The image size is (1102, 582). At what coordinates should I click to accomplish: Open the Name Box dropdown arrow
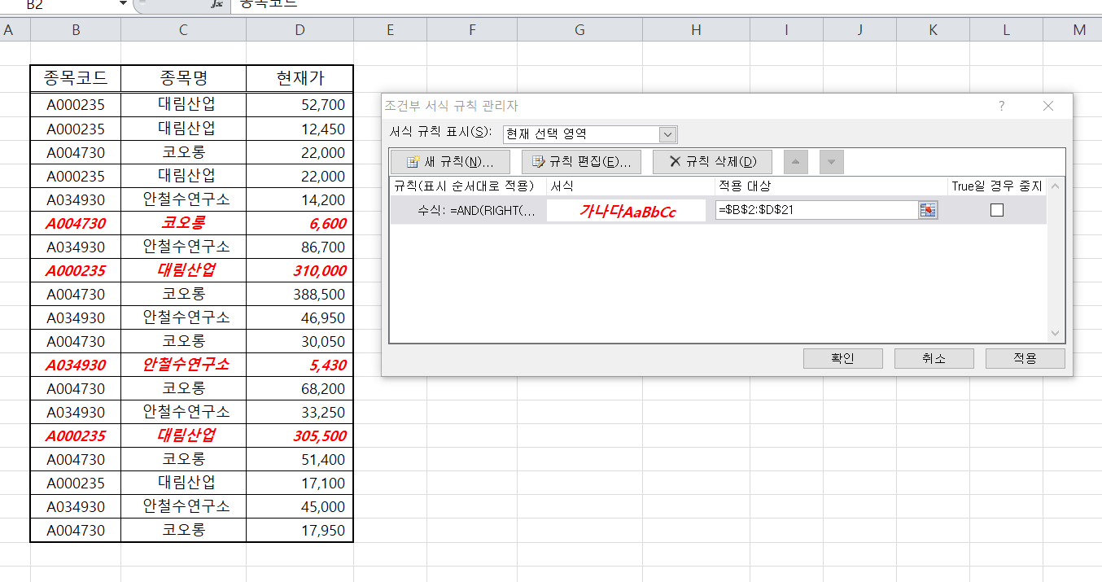tap(123, 4)
